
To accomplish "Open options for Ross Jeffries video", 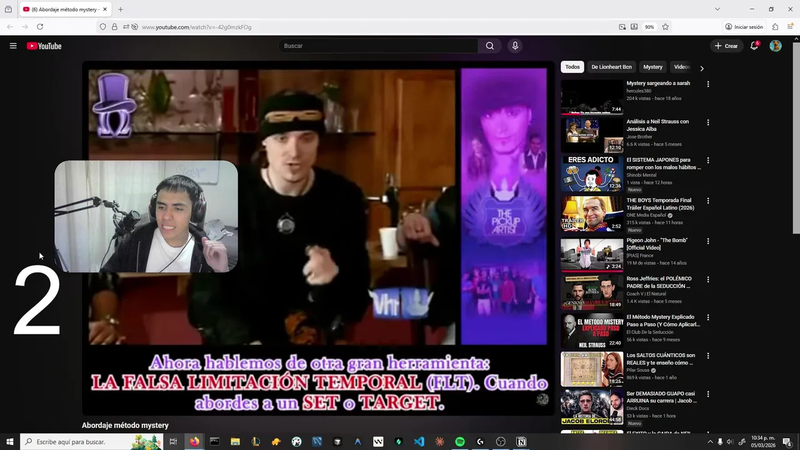I will click(x=708, y=279).
